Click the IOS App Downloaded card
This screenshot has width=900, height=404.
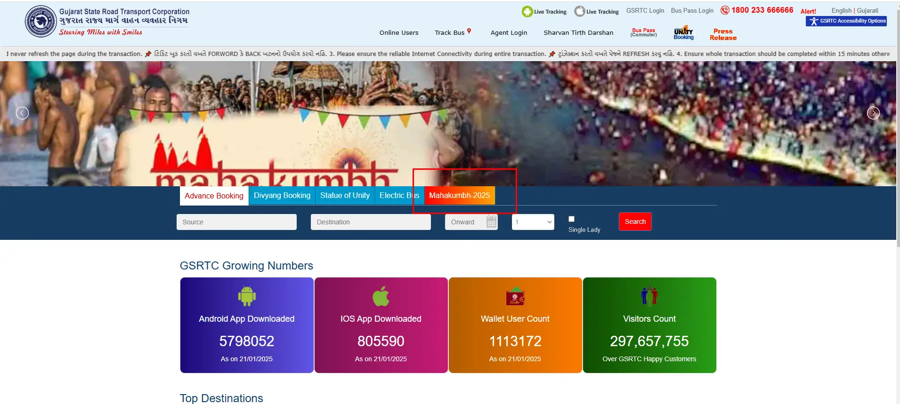coord(381,325)
